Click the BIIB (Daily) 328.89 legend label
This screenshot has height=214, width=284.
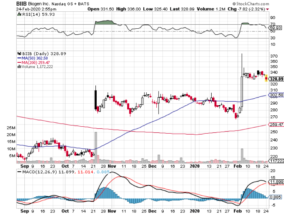point(44,54)
